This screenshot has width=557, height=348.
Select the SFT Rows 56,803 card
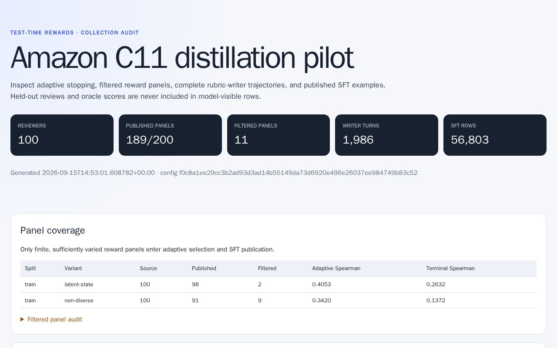(x=495, y=135)
